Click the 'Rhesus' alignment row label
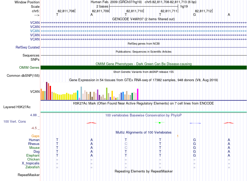247x181 pixels. pos(34,144)
